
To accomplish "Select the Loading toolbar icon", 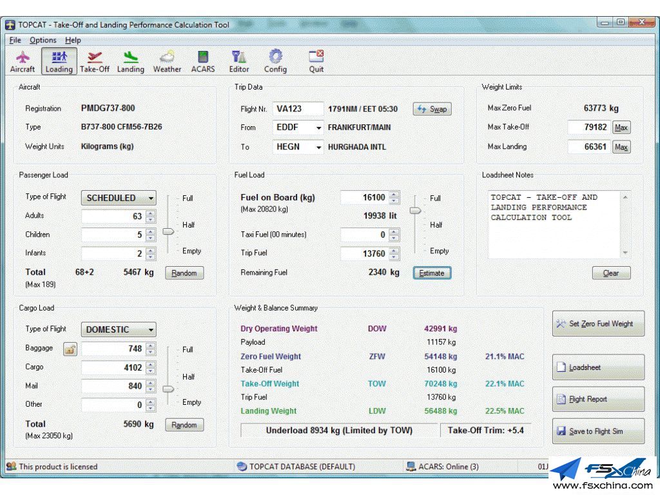I will pyautogui.click(x=59, y=61).
